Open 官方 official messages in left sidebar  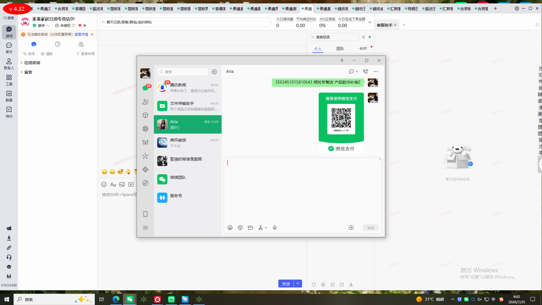[9, 48]
